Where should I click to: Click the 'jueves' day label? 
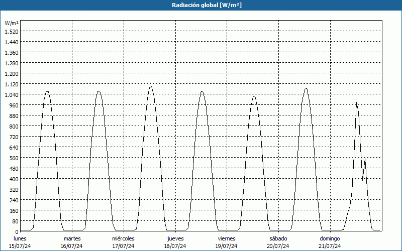(x=175, y=239)
